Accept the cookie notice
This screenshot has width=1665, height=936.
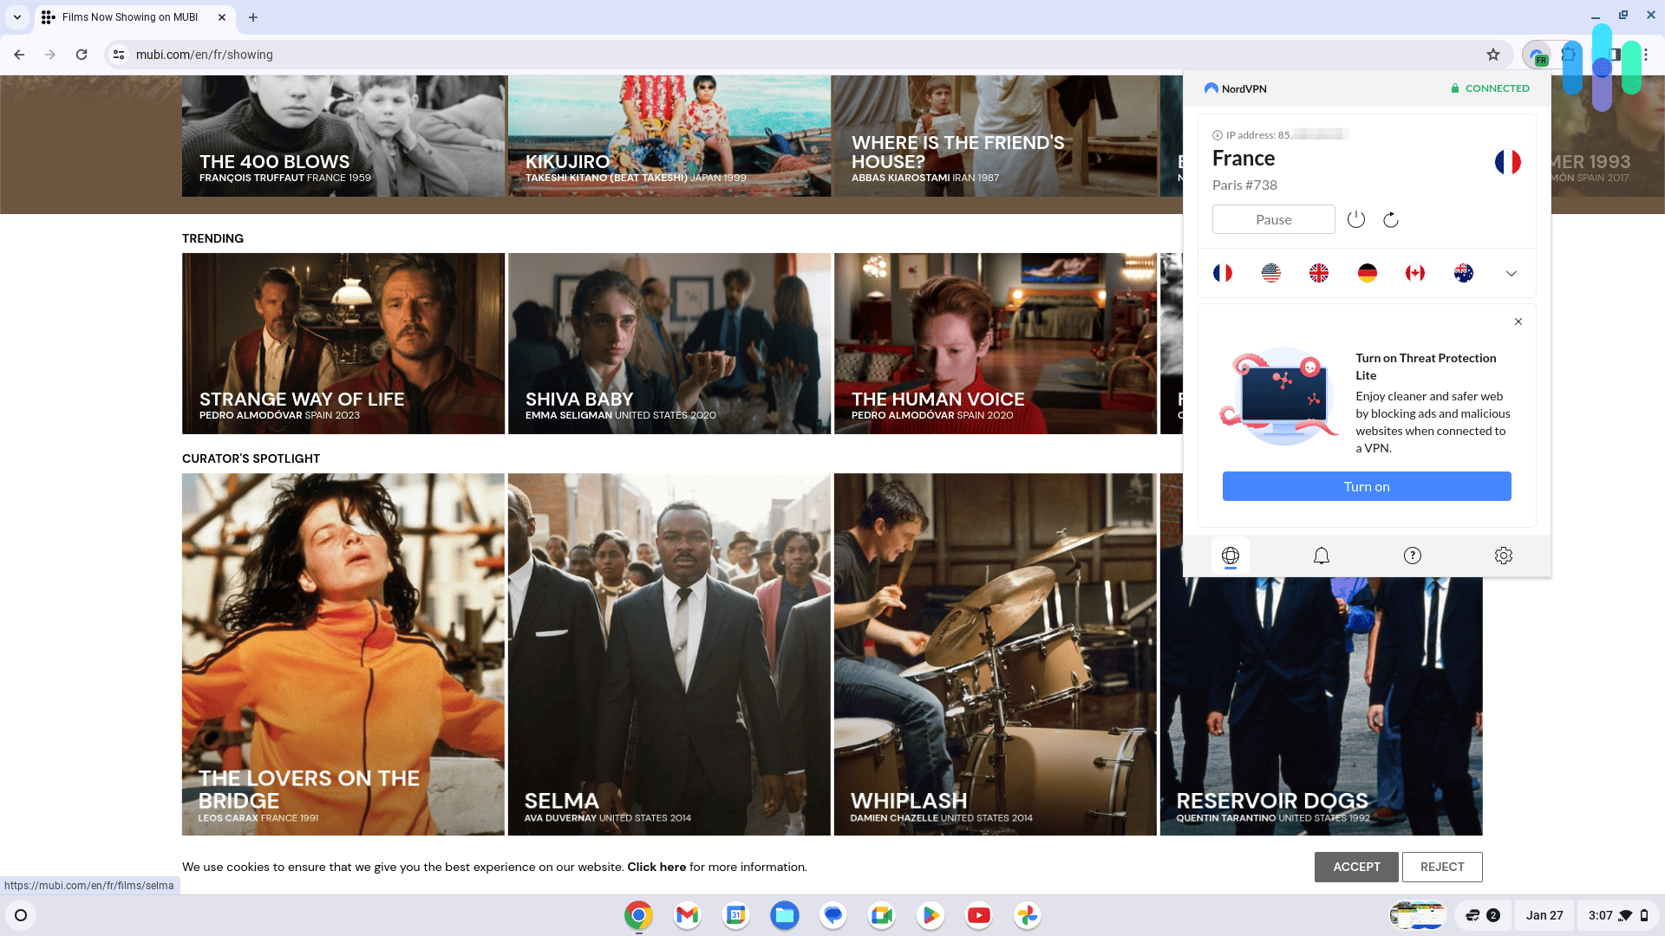click(x=1356, y=867)
